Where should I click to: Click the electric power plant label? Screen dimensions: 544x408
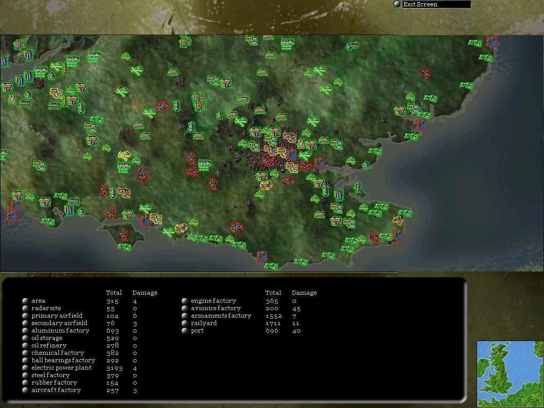(x=62, y=368)
